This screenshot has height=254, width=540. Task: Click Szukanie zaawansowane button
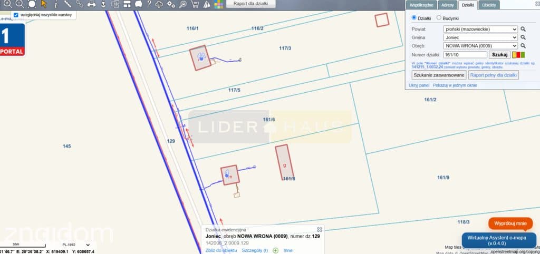[x=439, y=75]
